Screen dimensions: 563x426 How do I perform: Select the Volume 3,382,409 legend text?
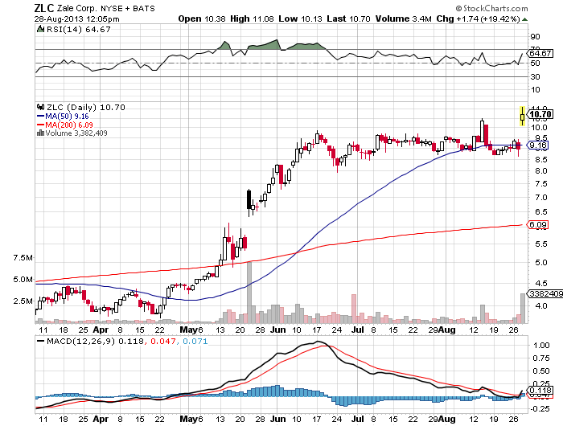pyautogui.click(x=76, y=133)
